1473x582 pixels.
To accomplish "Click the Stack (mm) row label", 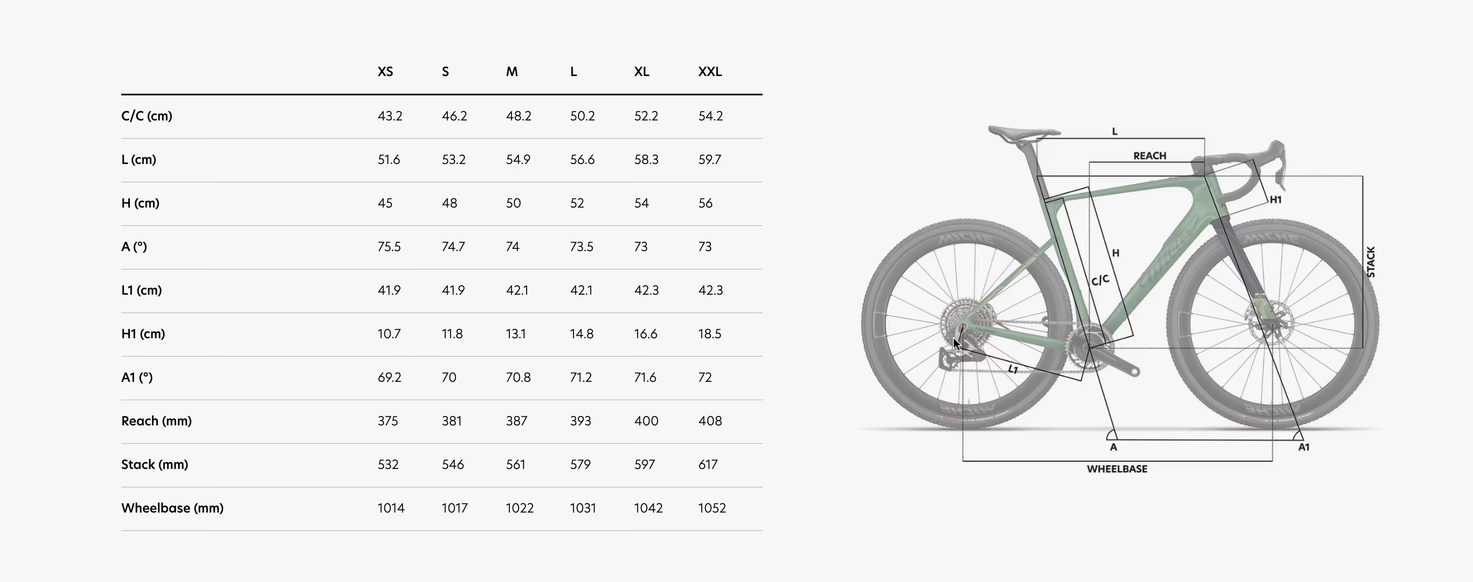I will click(155, 465).
